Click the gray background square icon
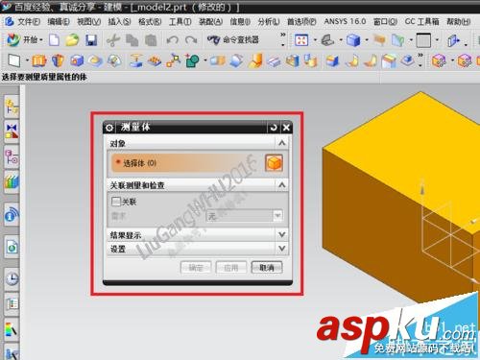This screenshot has height=360, width=480. pos(423,40)
